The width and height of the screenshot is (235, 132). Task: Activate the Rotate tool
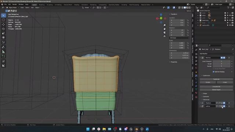[3, 29]
